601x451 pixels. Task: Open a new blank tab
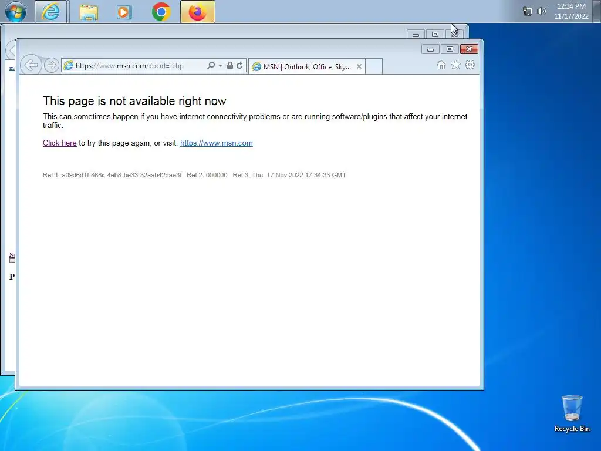click(x=374, y=66)
